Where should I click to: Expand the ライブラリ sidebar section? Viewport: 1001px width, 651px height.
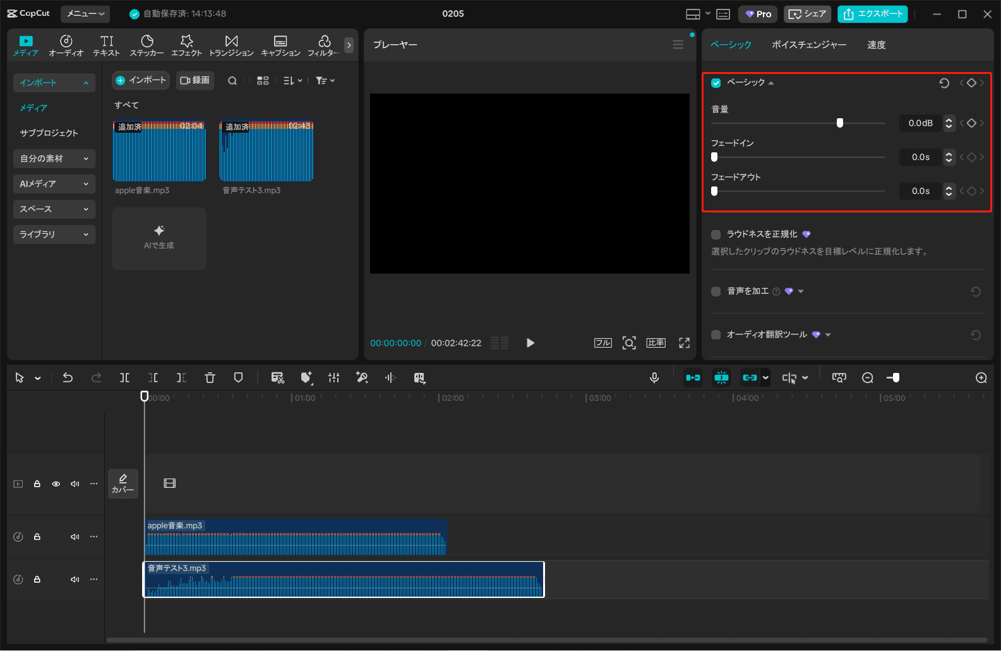tap(54, 234)
